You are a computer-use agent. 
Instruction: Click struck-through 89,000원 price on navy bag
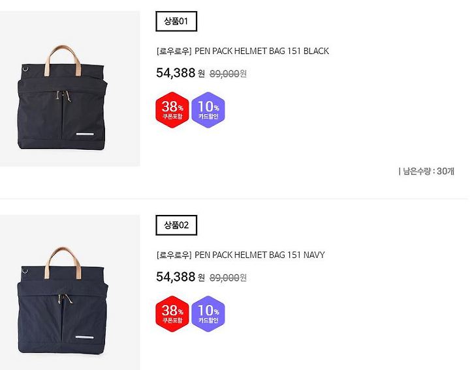coord(228,278)
